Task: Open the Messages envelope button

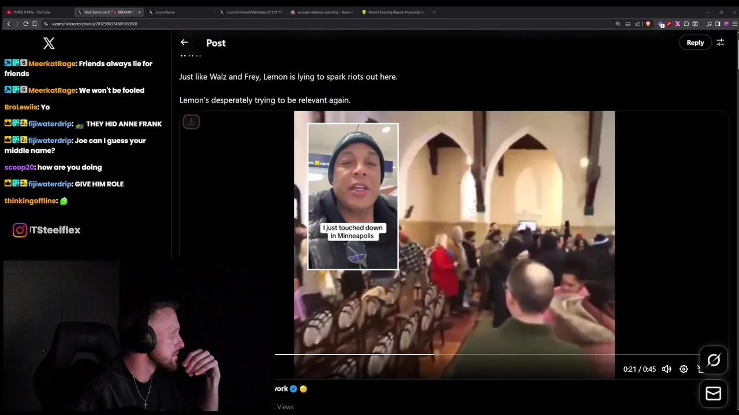Action: 714,394
